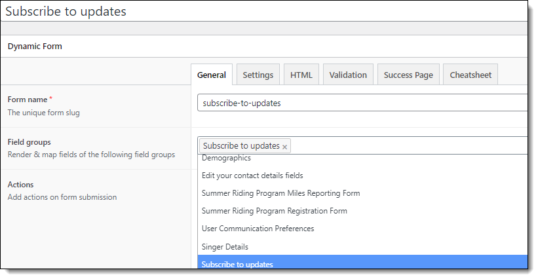Click the Subscribe to updates selected tag
The width and height of the screenshot is (538, 279).
[x=241, y=145]
